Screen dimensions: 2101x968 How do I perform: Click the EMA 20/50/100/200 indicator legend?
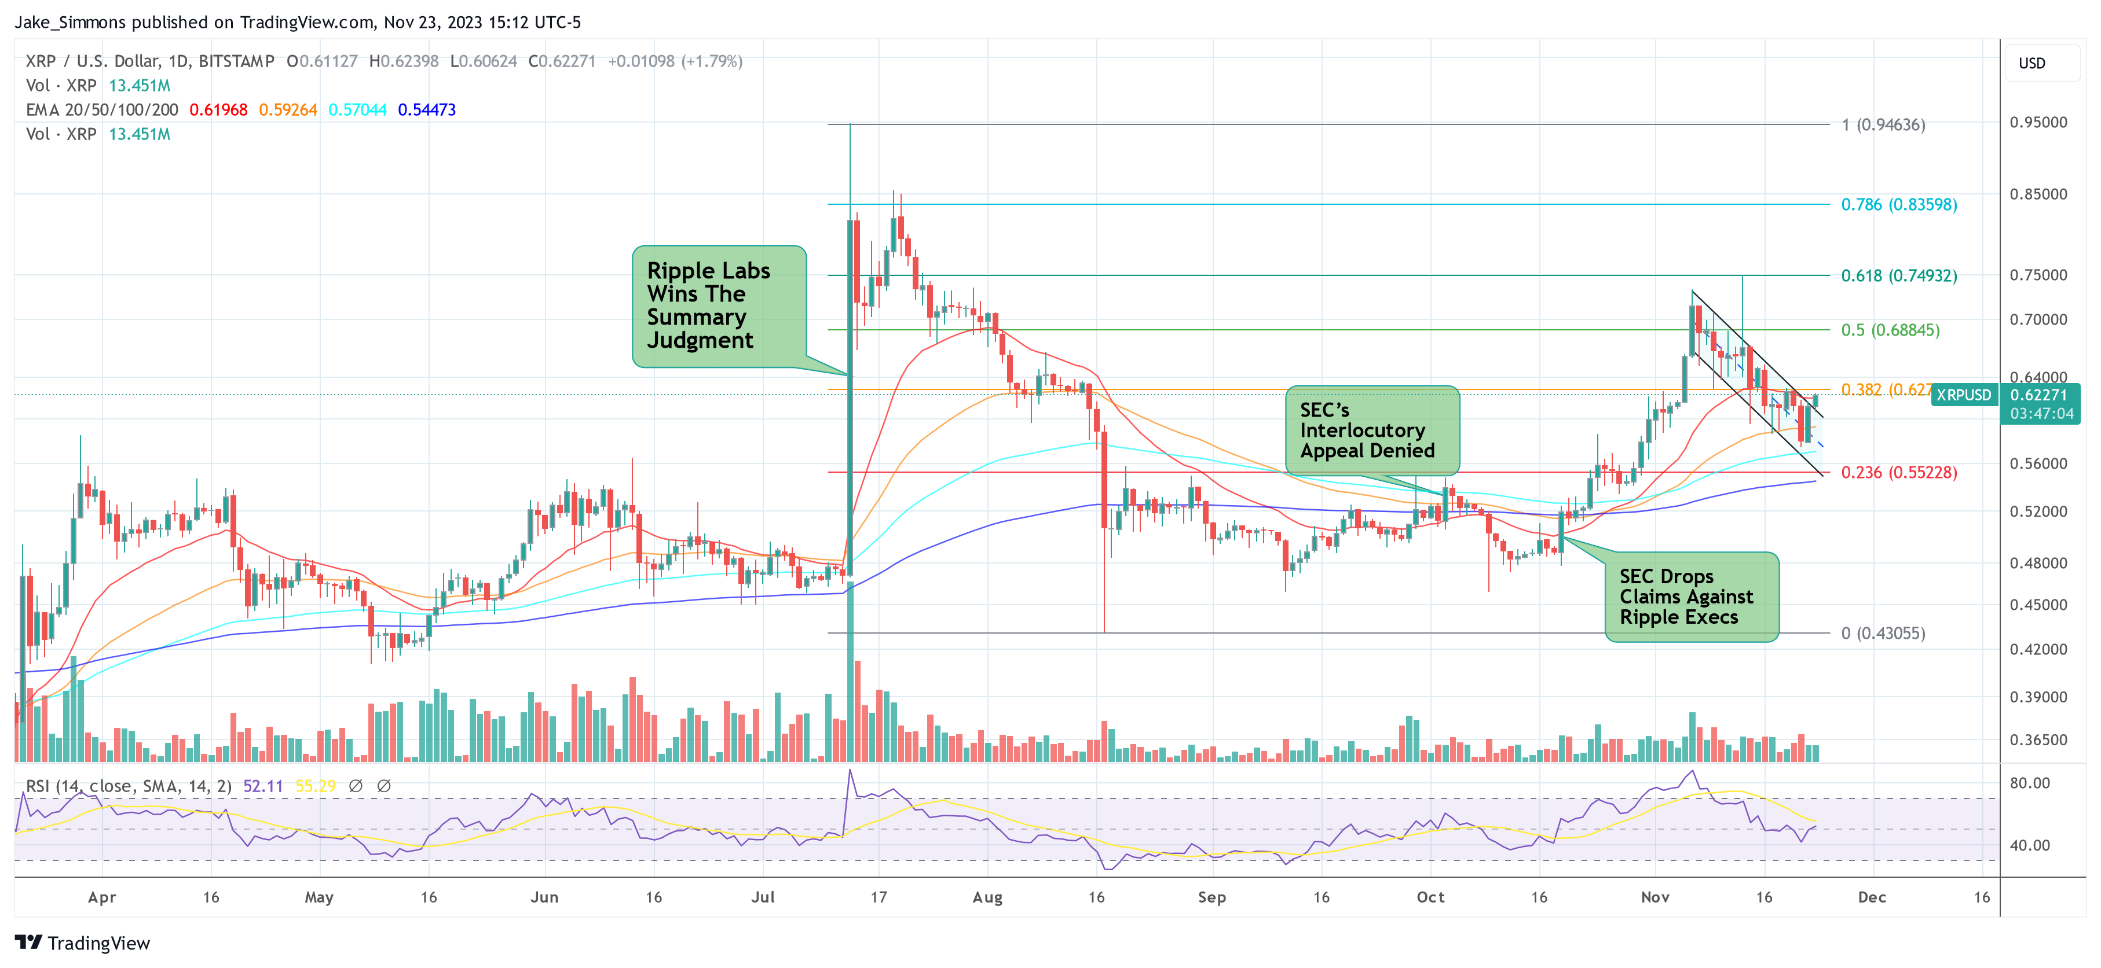102,109
